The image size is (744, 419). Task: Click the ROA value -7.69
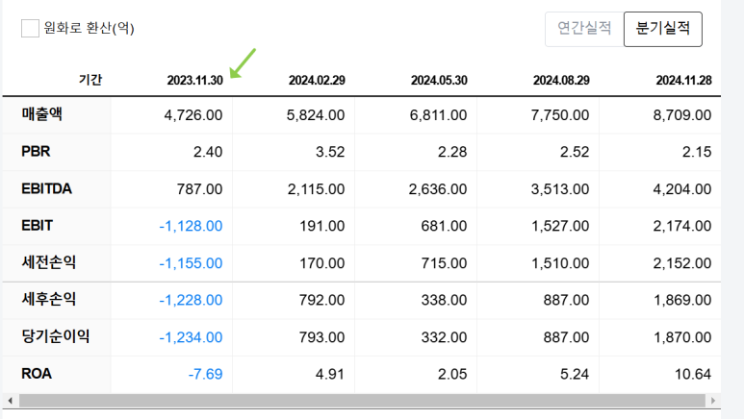pyautogui.click(x=205, y=375)
